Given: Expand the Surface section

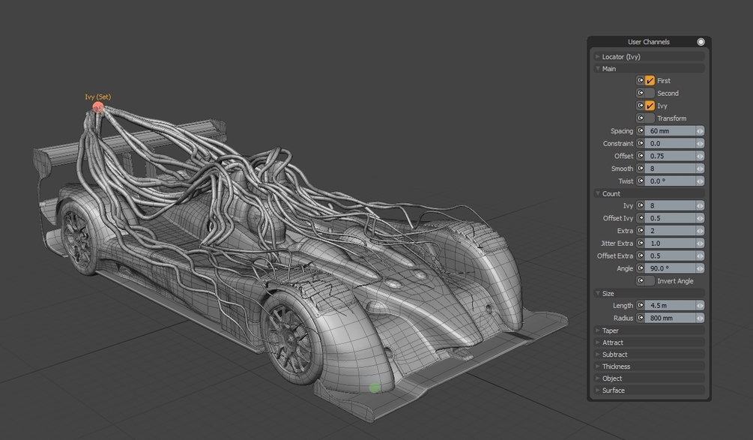Looking at the screenshot, I should click(649, 391).
